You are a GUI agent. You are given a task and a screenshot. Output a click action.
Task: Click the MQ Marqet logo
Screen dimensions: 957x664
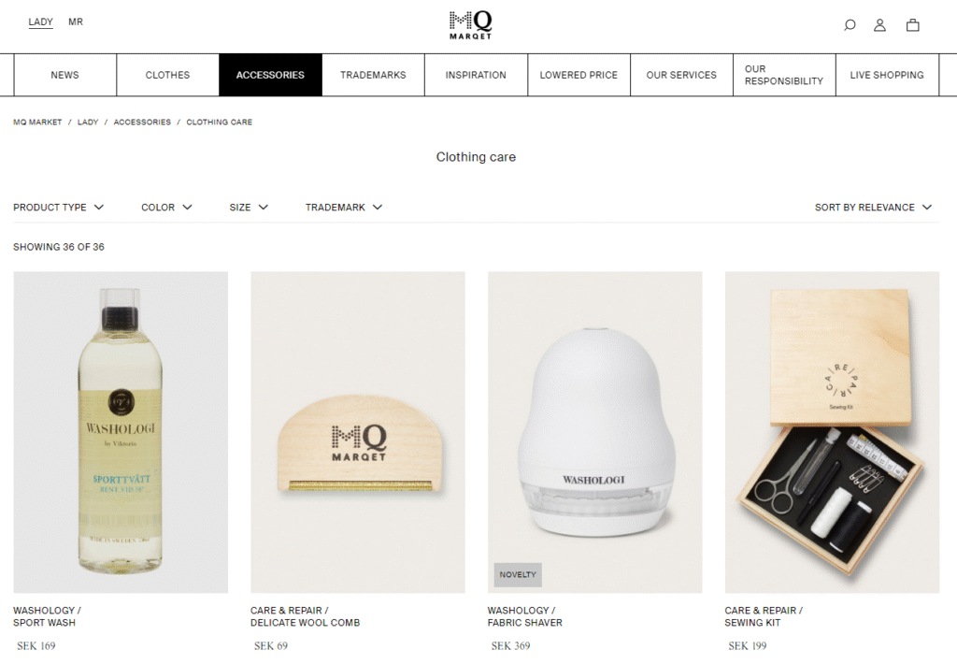[471, 25]
